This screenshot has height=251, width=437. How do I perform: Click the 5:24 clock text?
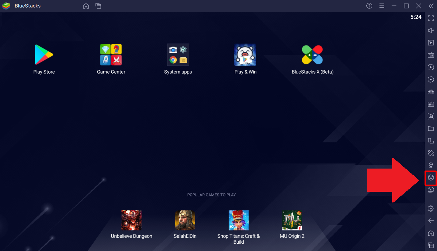coord(416,17)
